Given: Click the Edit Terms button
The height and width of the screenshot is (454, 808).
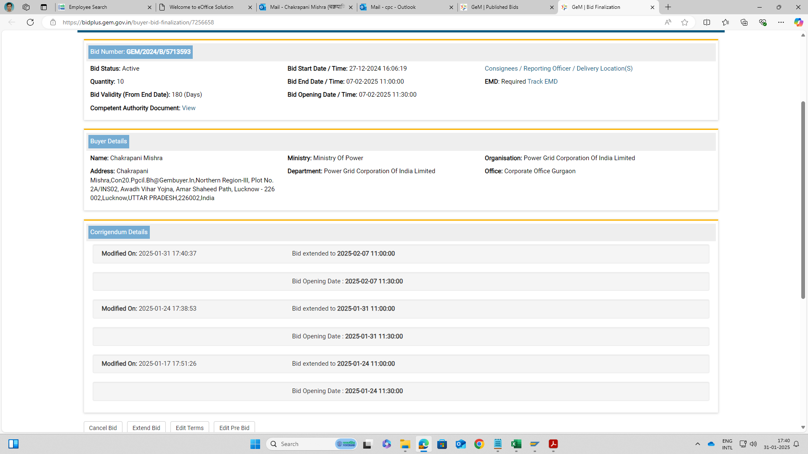Looking at the screenshot, I should pyautogui.click(x=189, y=428).
